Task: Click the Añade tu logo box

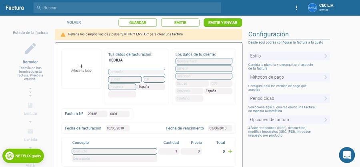Action: tap(81, 68)
